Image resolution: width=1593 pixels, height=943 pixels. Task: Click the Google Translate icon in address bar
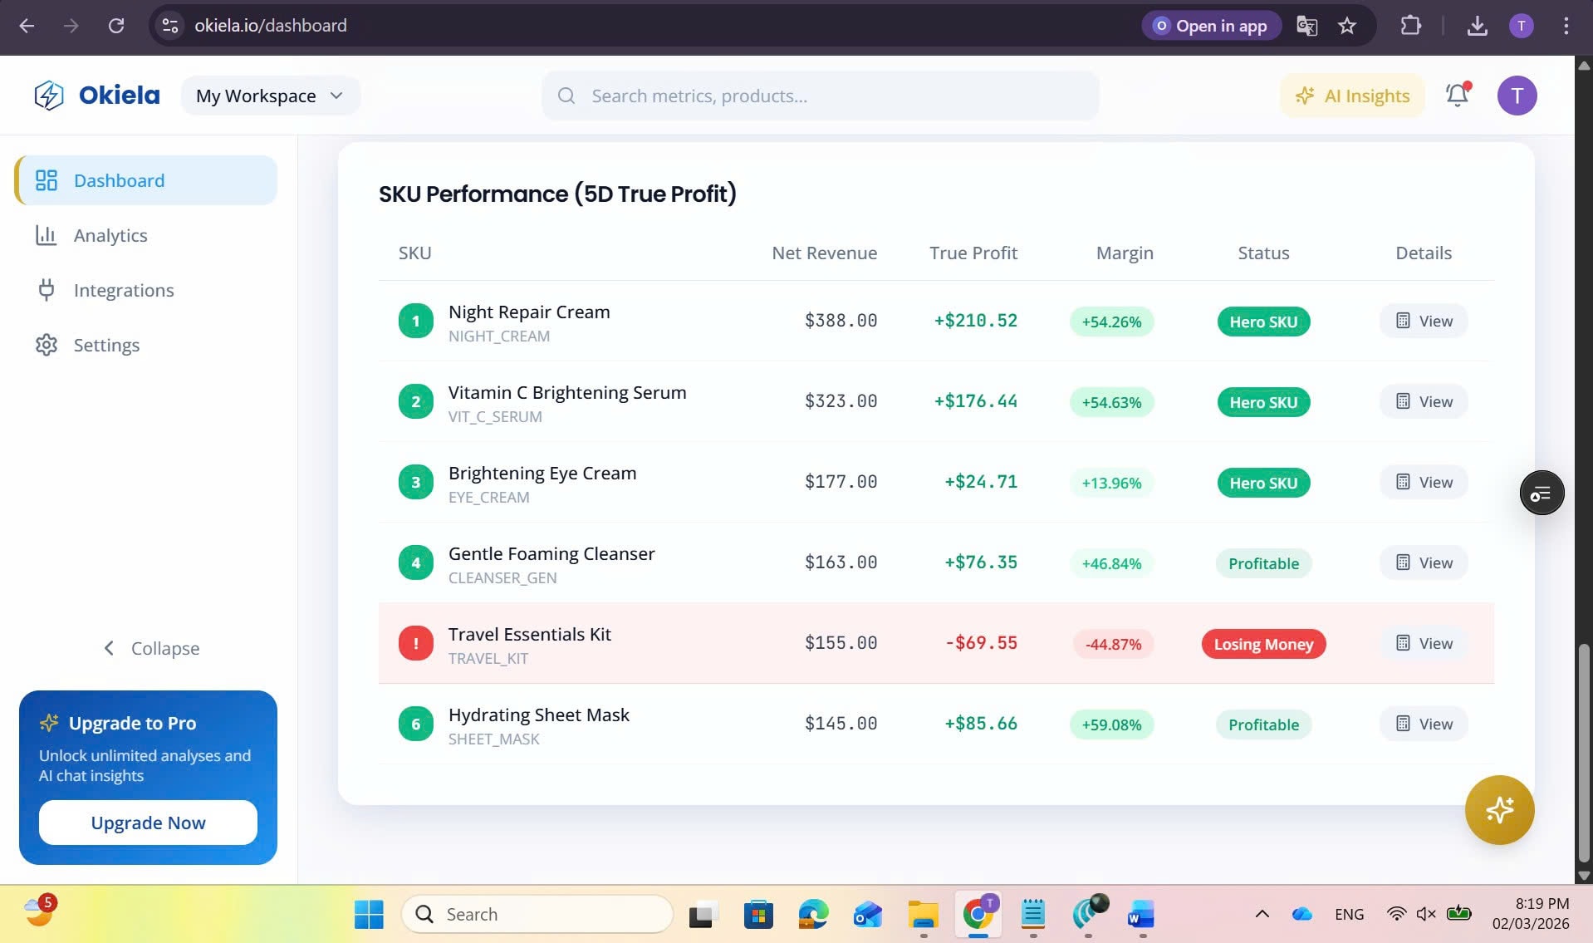1306,26
